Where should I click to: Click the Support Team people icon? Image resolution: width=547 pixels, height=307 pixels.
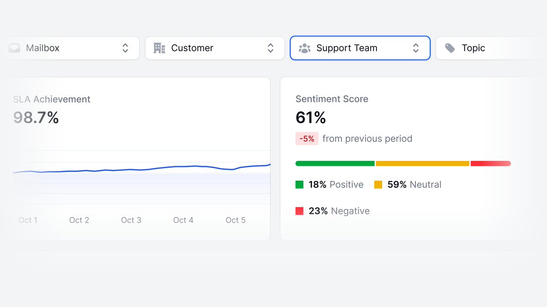click(304, 48)
